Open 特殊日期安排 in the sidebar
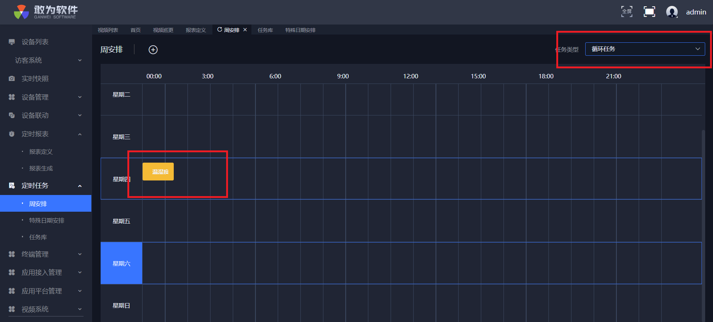Screen dimensions: 713x322 click(47, 221)
